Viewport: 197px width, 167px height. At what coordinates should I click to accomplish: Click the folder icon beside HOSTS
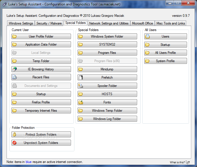(x=80, y=94)
